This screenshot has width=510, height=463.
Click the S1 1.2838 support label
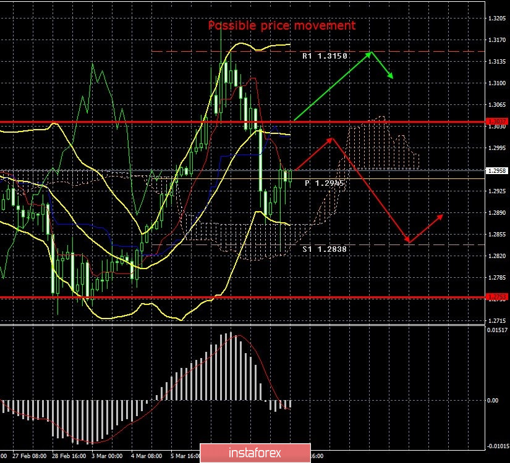pyautogui.click(x=325, y=249)
